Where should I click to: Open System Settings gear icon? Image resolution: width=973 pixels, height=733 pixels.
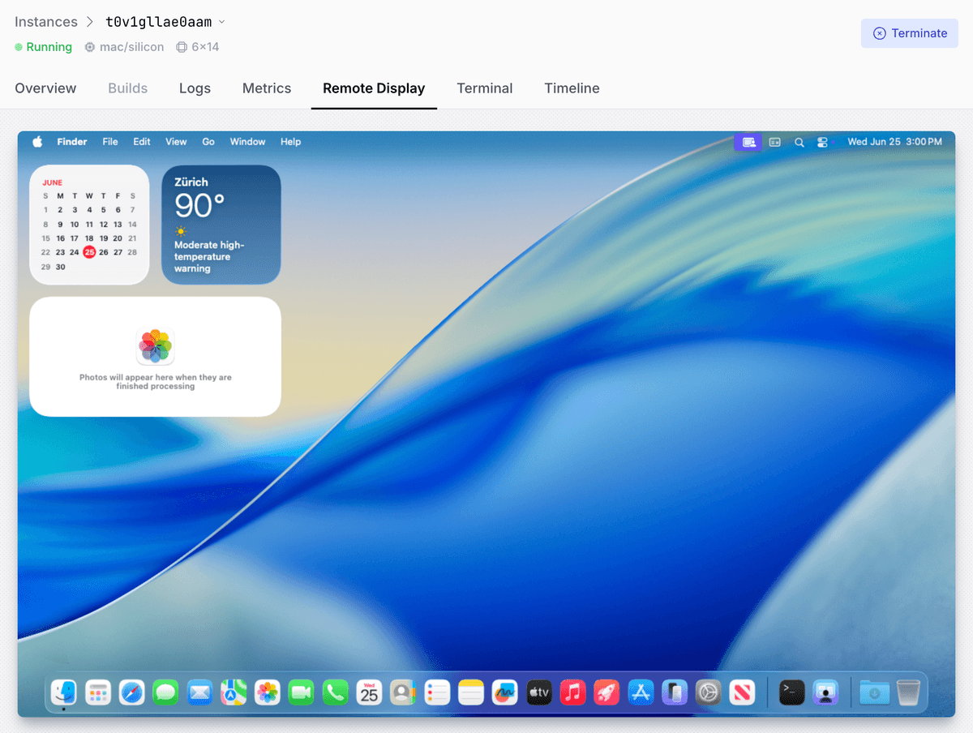708,692
